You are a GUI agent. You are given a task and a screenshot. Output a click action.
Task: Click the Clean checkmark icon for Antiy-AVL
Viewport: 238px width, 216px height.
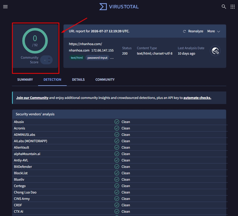pos(117,160)
